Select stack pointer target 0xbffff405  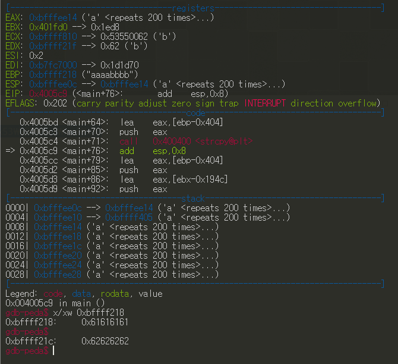pos(129,217)
